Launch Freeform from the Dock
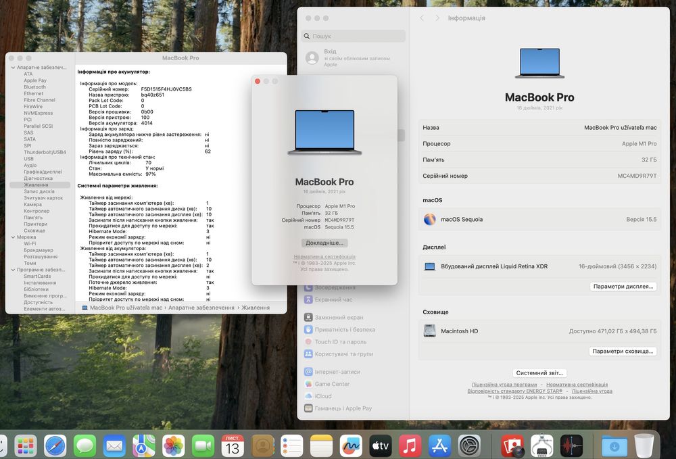Image resolution: width=676 pixels, height=459 pixels. pos(351,445)
